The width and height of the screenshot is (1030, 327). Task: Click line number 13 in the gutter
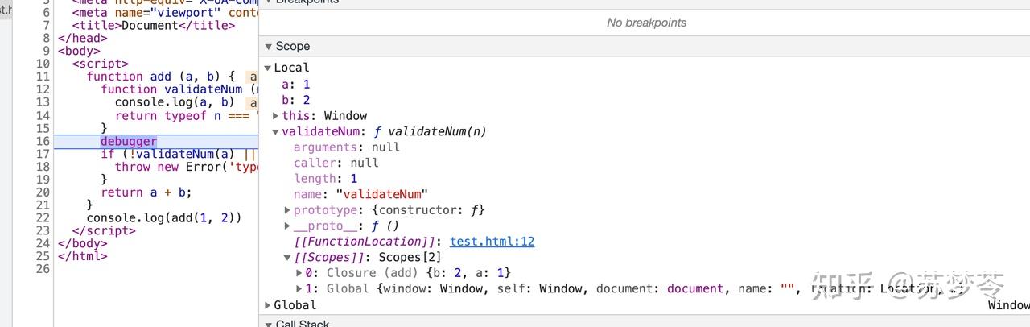pyautogui.click(x=43, y=102)
